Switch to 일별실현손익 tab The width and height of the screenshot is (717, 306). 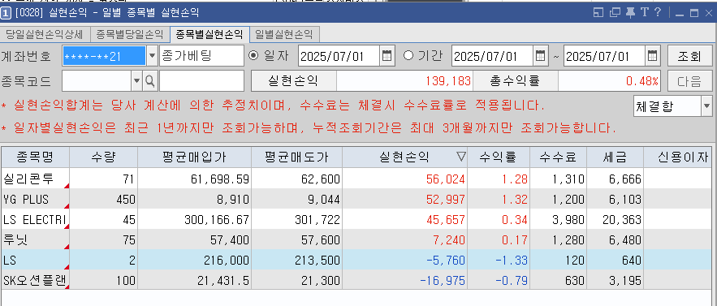click(284, 34)
